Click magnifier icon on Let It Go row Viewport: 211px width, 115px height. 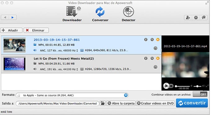pos(152,58)
